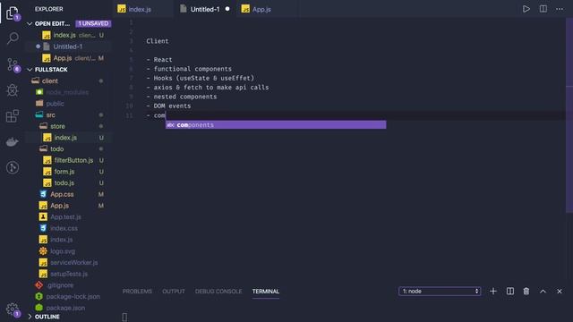Click the '1 UNSAVED' badge
The height and width of the screenshot is (322, 573).
[x=93, y=23]
